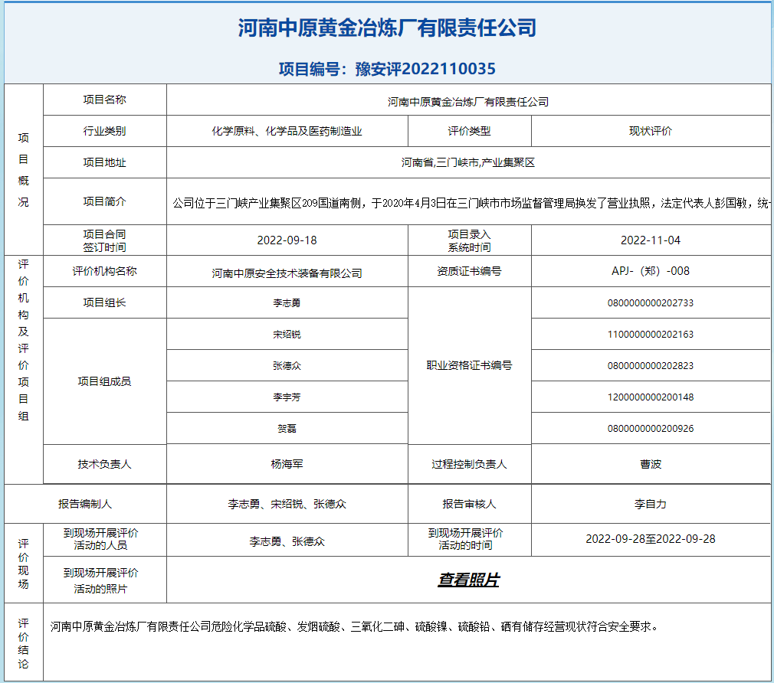Select certificate number 1100000000202163

pyautogui.click(x=651, y=335)
